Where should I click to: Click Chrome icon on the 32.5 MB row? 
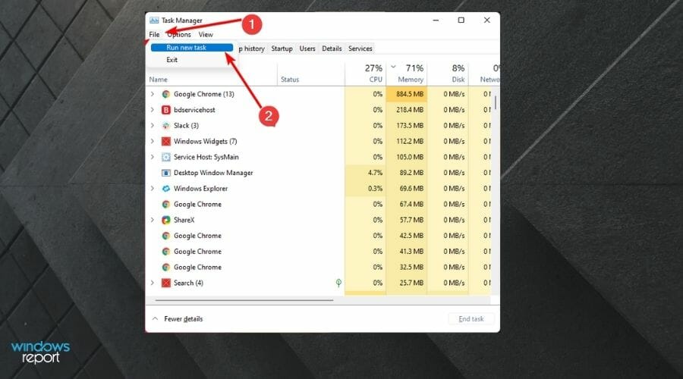[x=166, y=267]
